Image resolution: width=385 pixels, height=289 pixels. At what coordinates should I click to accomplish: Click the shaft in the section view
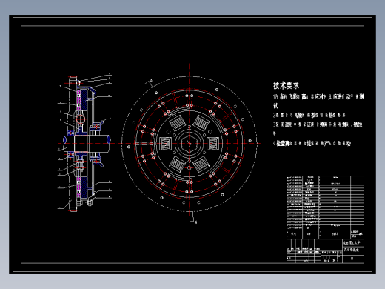tap(87, 144)
